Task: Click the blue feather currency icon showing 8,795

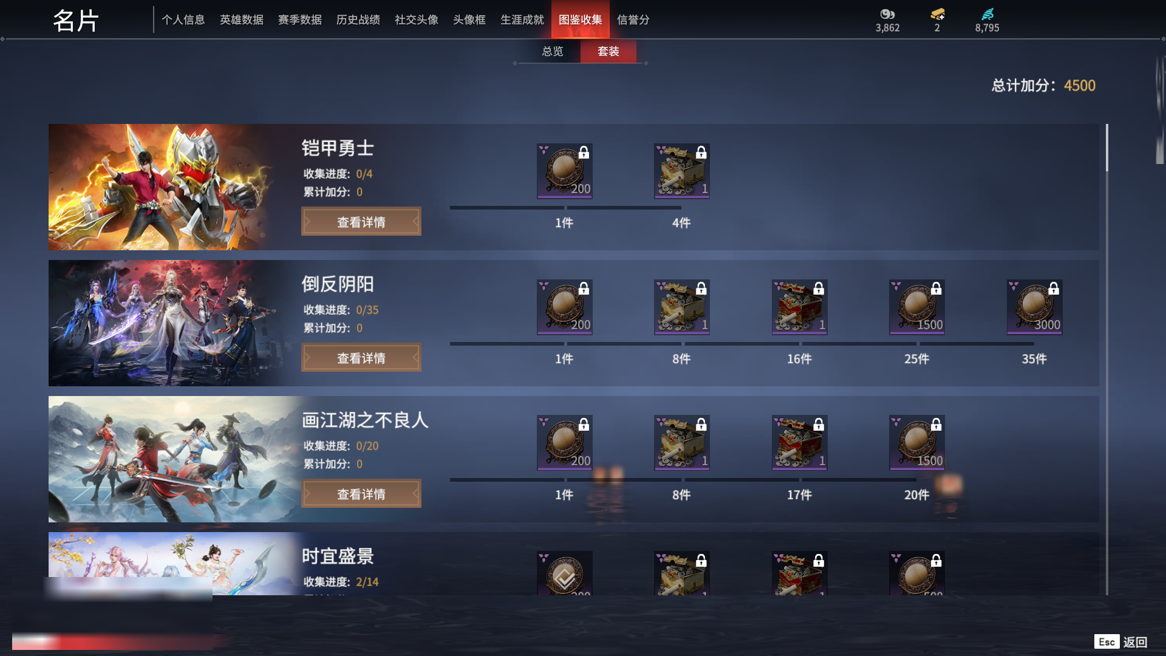Action: [x=987, y=14]
